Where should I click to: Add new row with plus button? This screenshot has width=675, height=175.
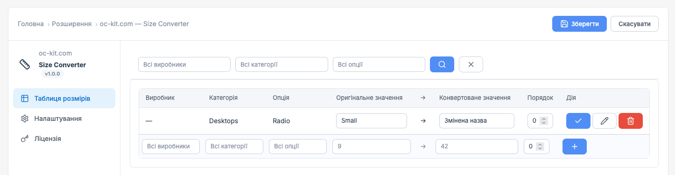click(x=575, y=147)
